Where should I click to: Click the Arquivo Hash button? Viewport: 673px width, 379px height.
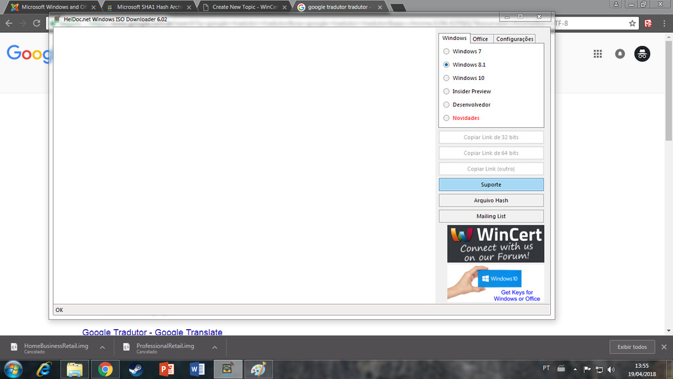tap(491, 201)
